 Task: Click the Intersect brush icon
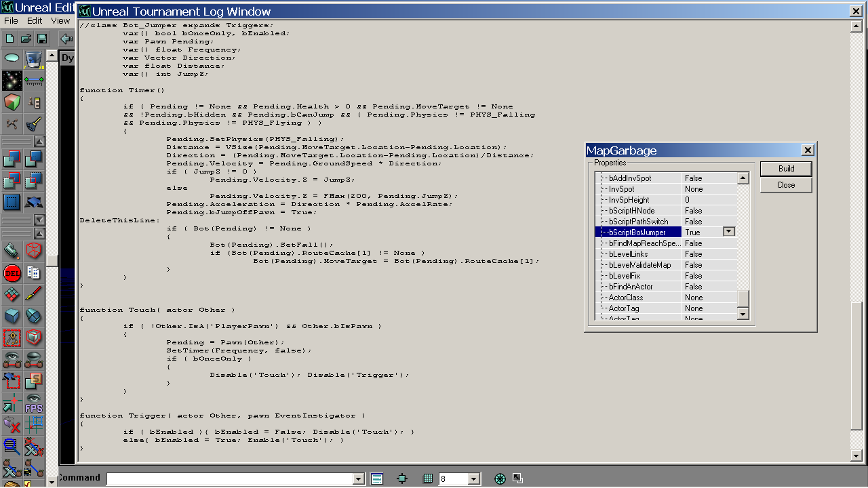tap(12, 180)
